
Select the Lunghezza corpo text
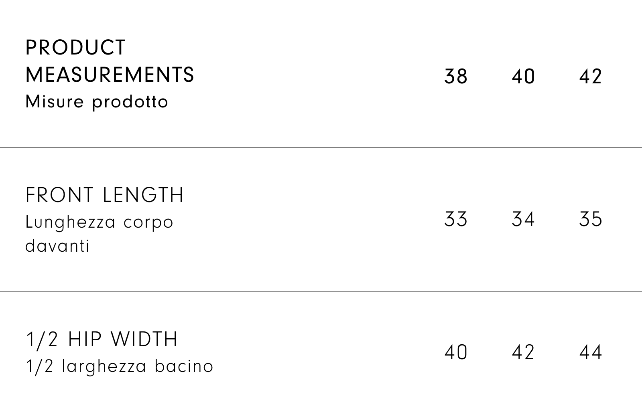point(99,222)
